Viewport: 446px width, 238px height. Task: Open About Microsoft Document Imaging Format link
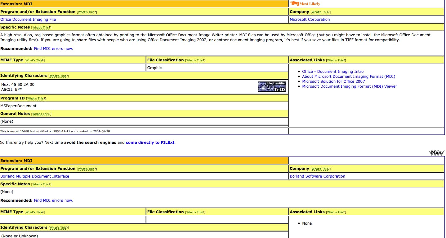[x=349, y=77]
